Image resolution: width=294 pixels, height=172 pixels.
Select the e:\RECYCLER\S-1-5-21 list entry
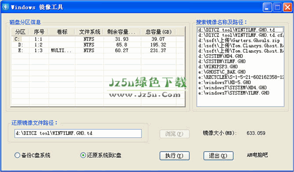click(240, 77)
